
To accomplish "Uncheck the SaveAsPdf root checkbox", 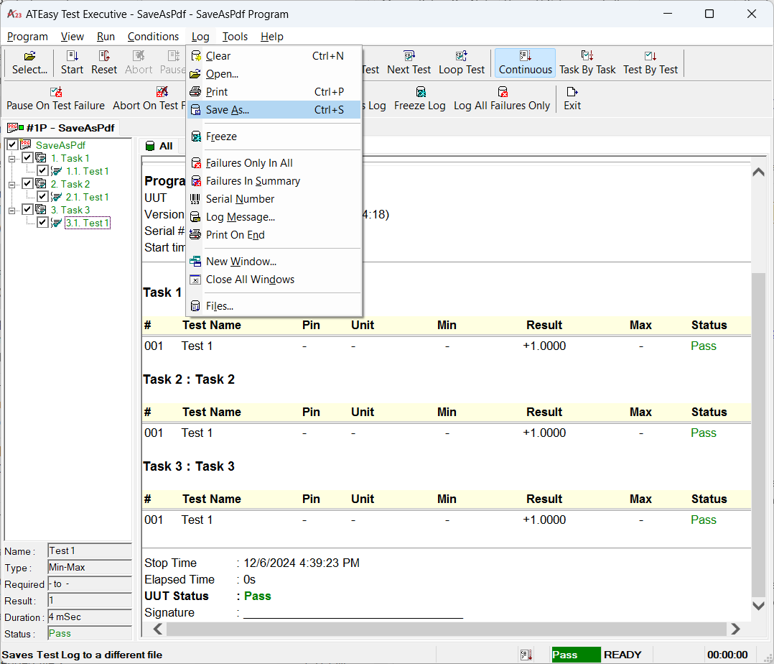I will [x=11, y=144].
